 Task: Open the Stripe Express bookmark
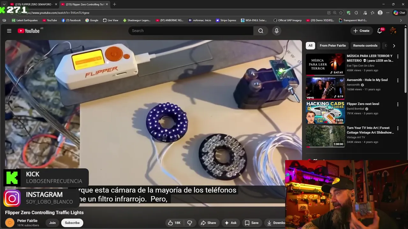226,20
